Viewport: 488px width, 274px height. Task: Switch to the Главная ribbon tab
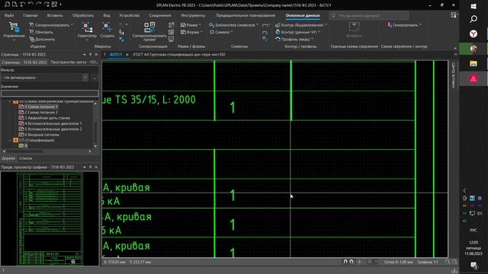click(30, 15)
